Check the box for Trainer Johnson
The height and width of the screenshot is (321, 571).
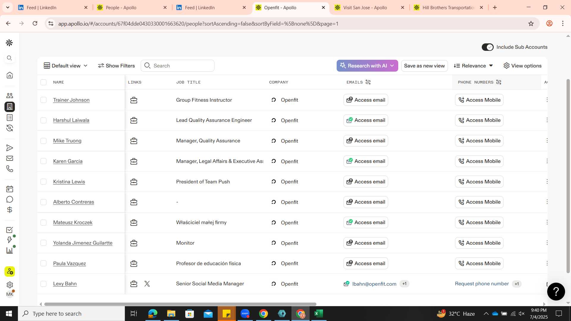[43, 100]
